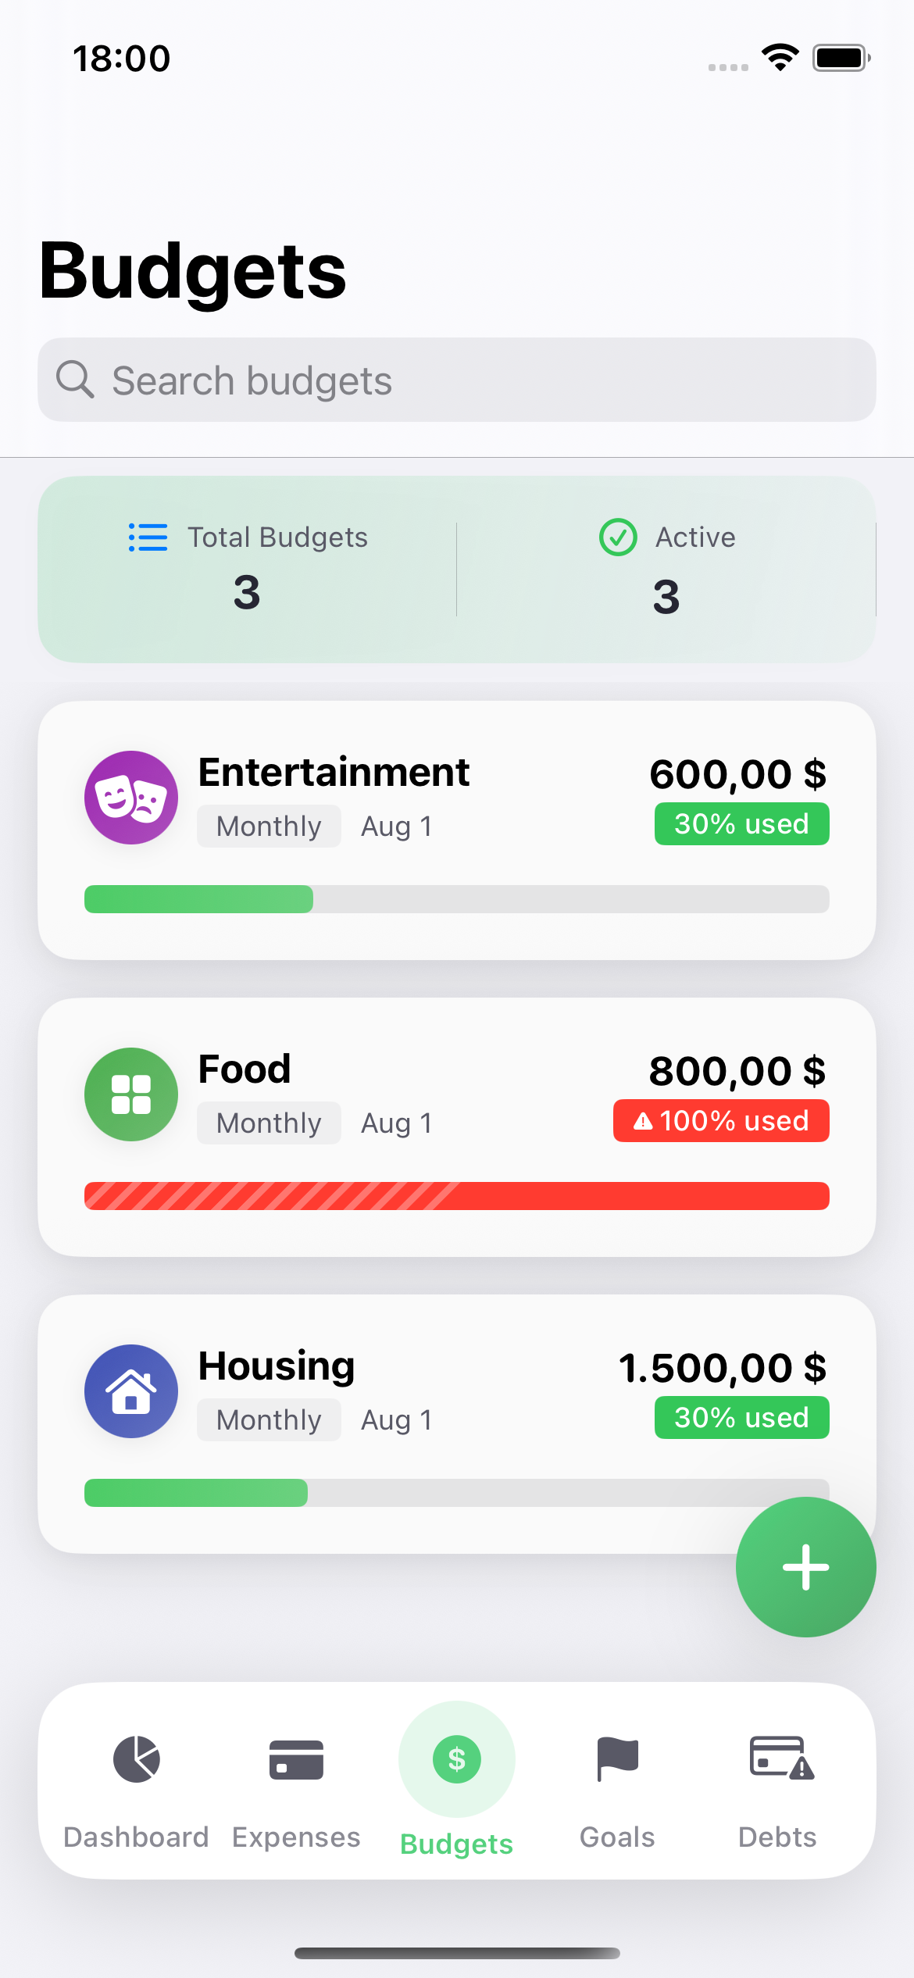The height and width of the screenshot is (1978, 914).
Task: Tap the Food 100% used warning badge
Action: (x=721, y=1121)
